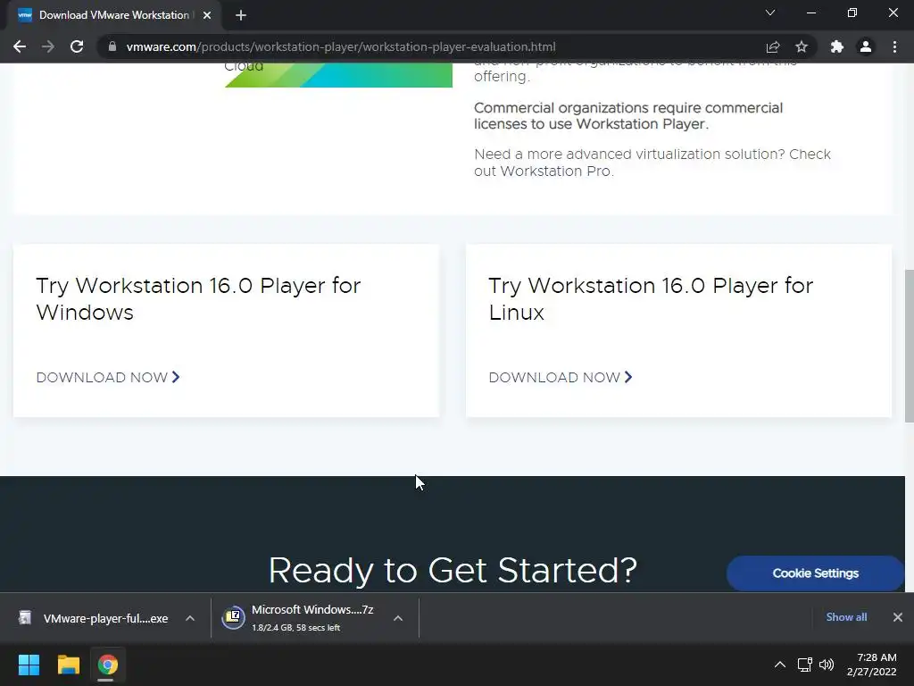Open the Extensions puzzle icon
The height and width of the screenshot is (686, 914).
(836, 46)
